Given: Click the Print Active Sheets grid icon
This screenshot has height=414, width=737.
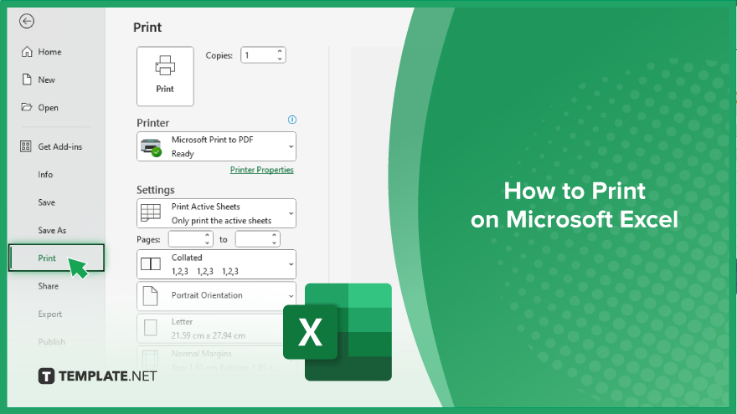Looking at the screenshot, I should 151,212.
